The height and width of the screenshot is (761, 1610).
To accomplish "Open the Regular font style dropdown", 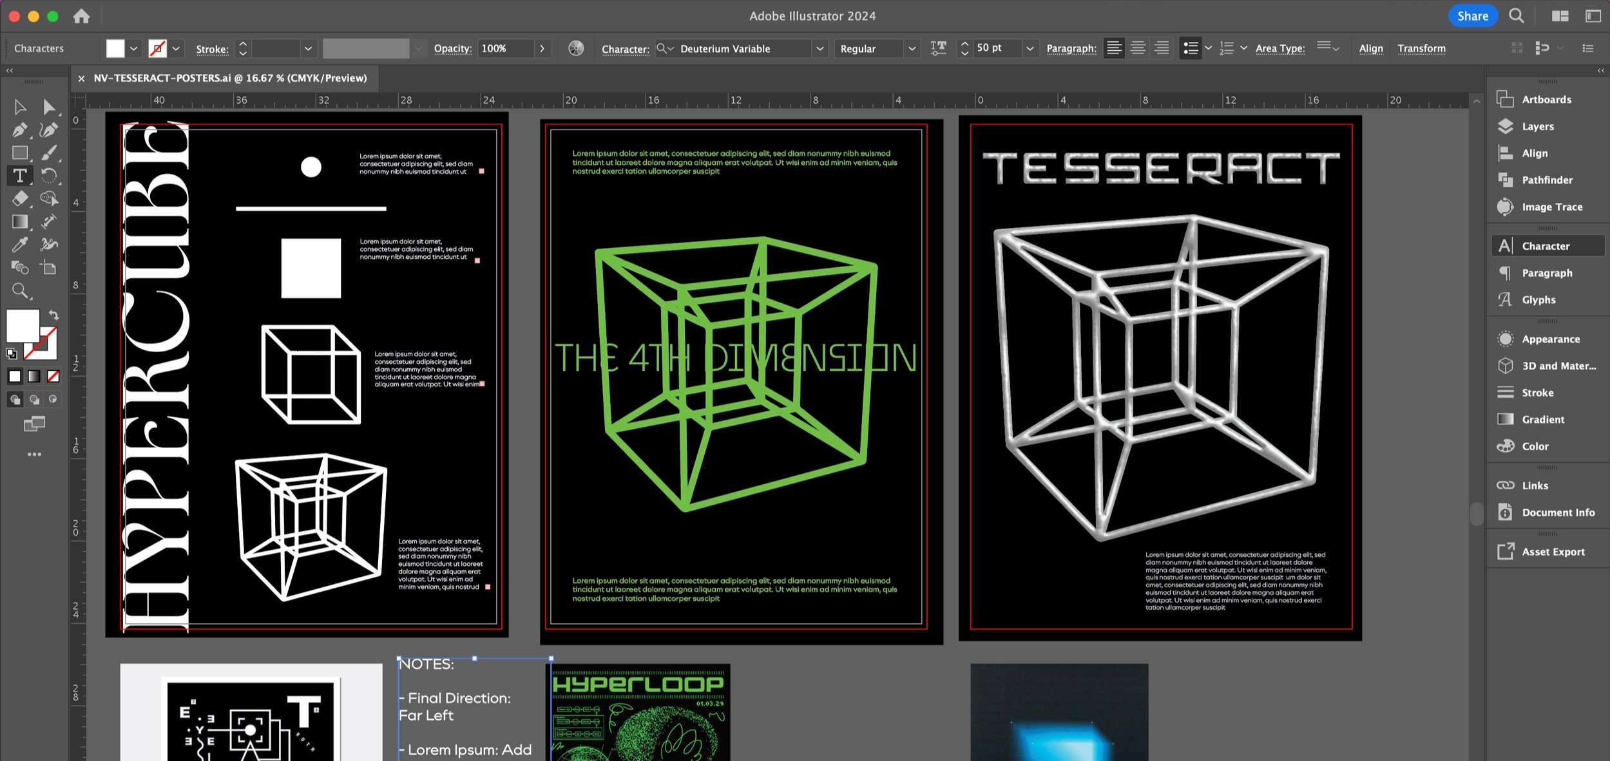I will (911, 48).
